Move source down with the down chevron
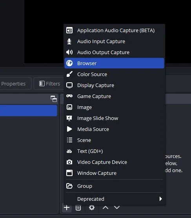Screen dimensions: 191x218 click(x=117, y=207)
